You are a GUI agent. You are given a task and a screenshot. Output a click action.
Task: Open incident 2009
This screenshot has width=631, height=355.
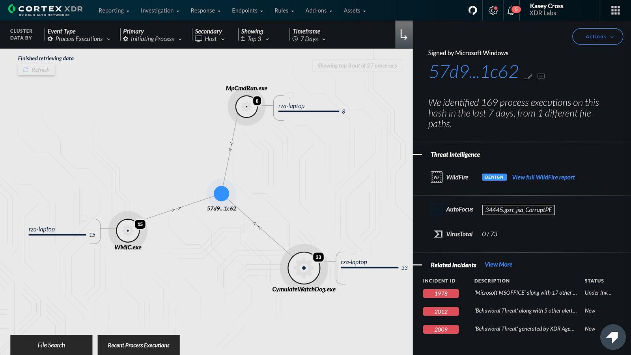point(441,329)
